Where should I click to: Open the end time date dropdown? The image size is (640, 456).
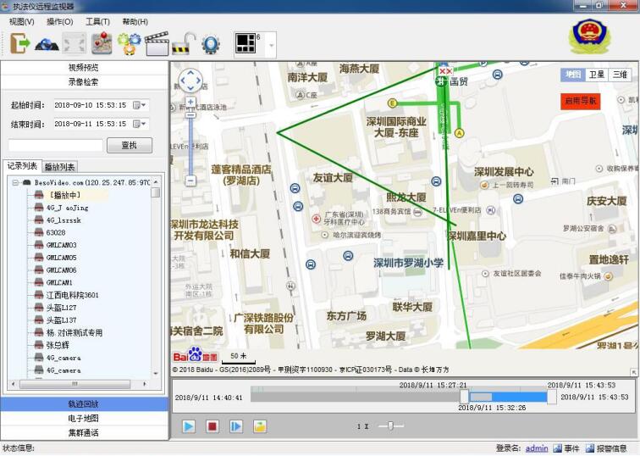coord(141,124)
